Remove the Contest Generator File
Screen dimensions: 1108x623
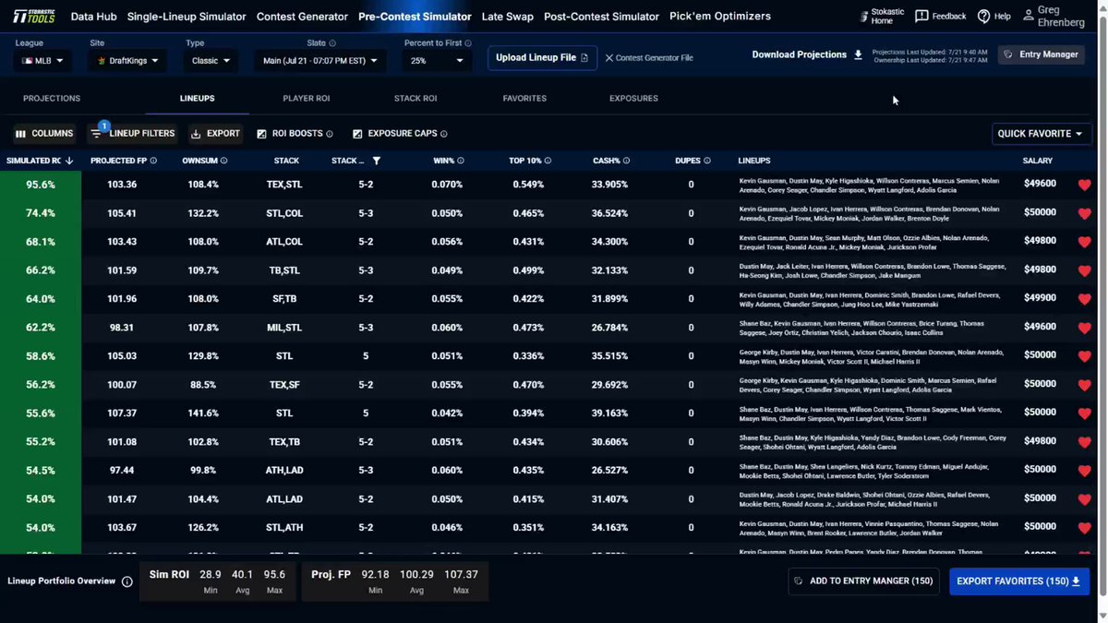tap(609, 58)
